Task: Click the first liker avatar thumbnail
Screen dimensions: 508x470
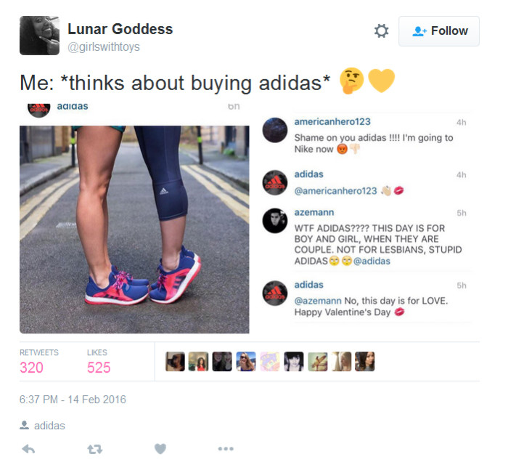Action: [175, 361]
